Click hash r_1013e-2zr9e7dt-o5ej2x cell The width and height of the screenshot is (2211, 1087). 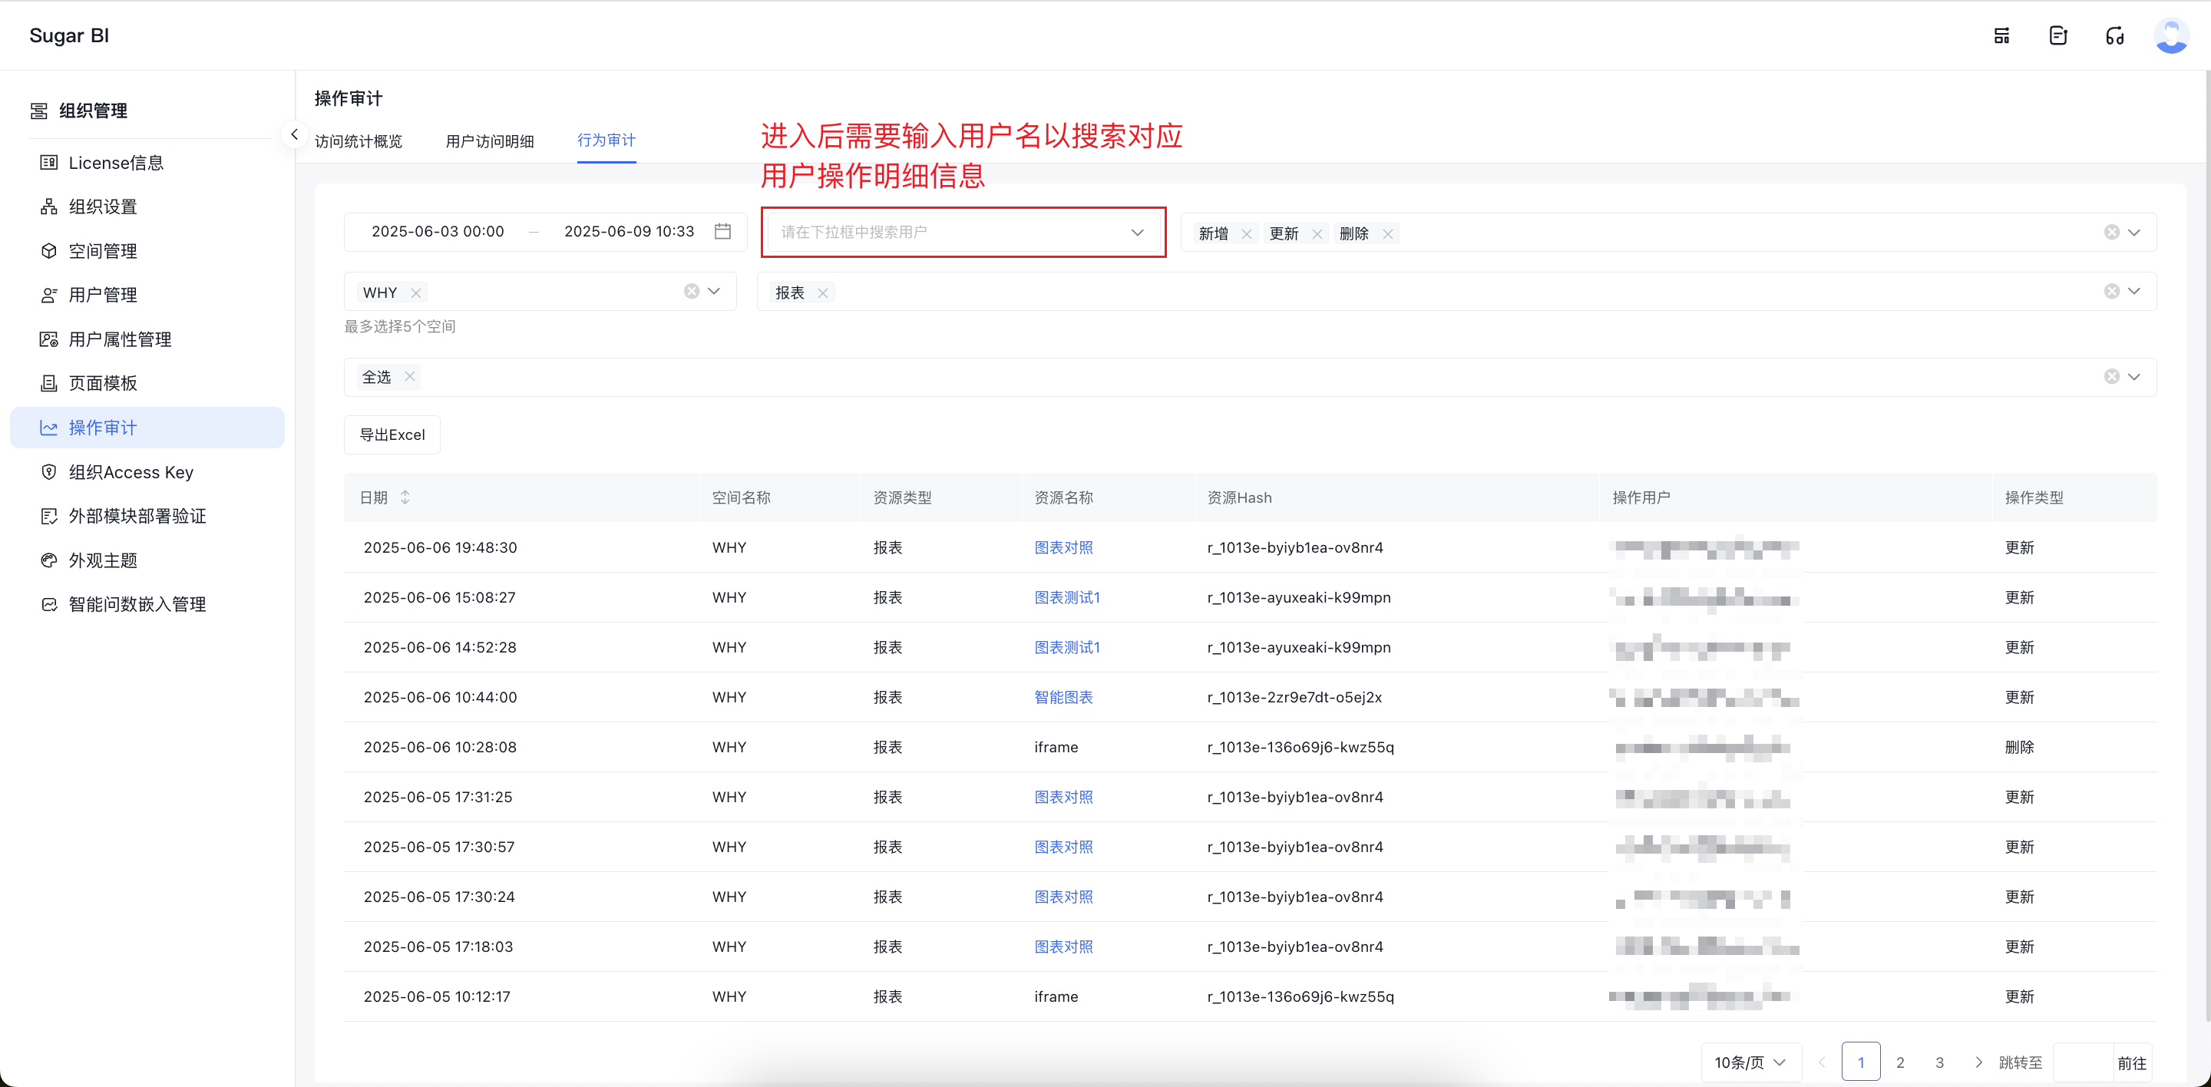[x=1294, y=696]
